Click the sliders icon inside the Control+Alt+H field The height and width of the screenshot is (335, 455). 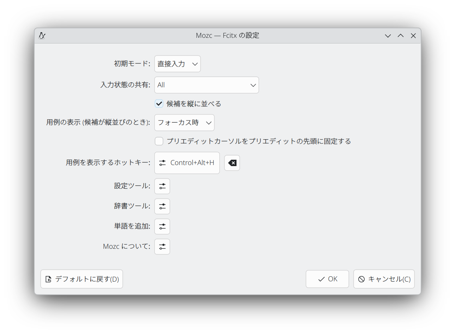pyautogui.click(x=162, y=163)
